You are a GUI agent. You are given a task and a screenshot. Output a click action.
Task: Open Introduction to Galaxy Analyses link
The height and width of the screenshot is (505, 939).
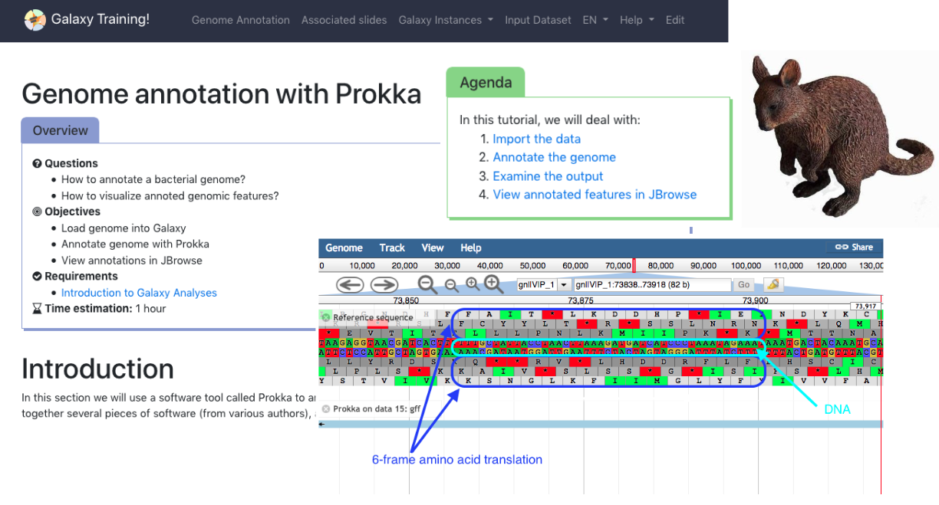tap(139, 293)
